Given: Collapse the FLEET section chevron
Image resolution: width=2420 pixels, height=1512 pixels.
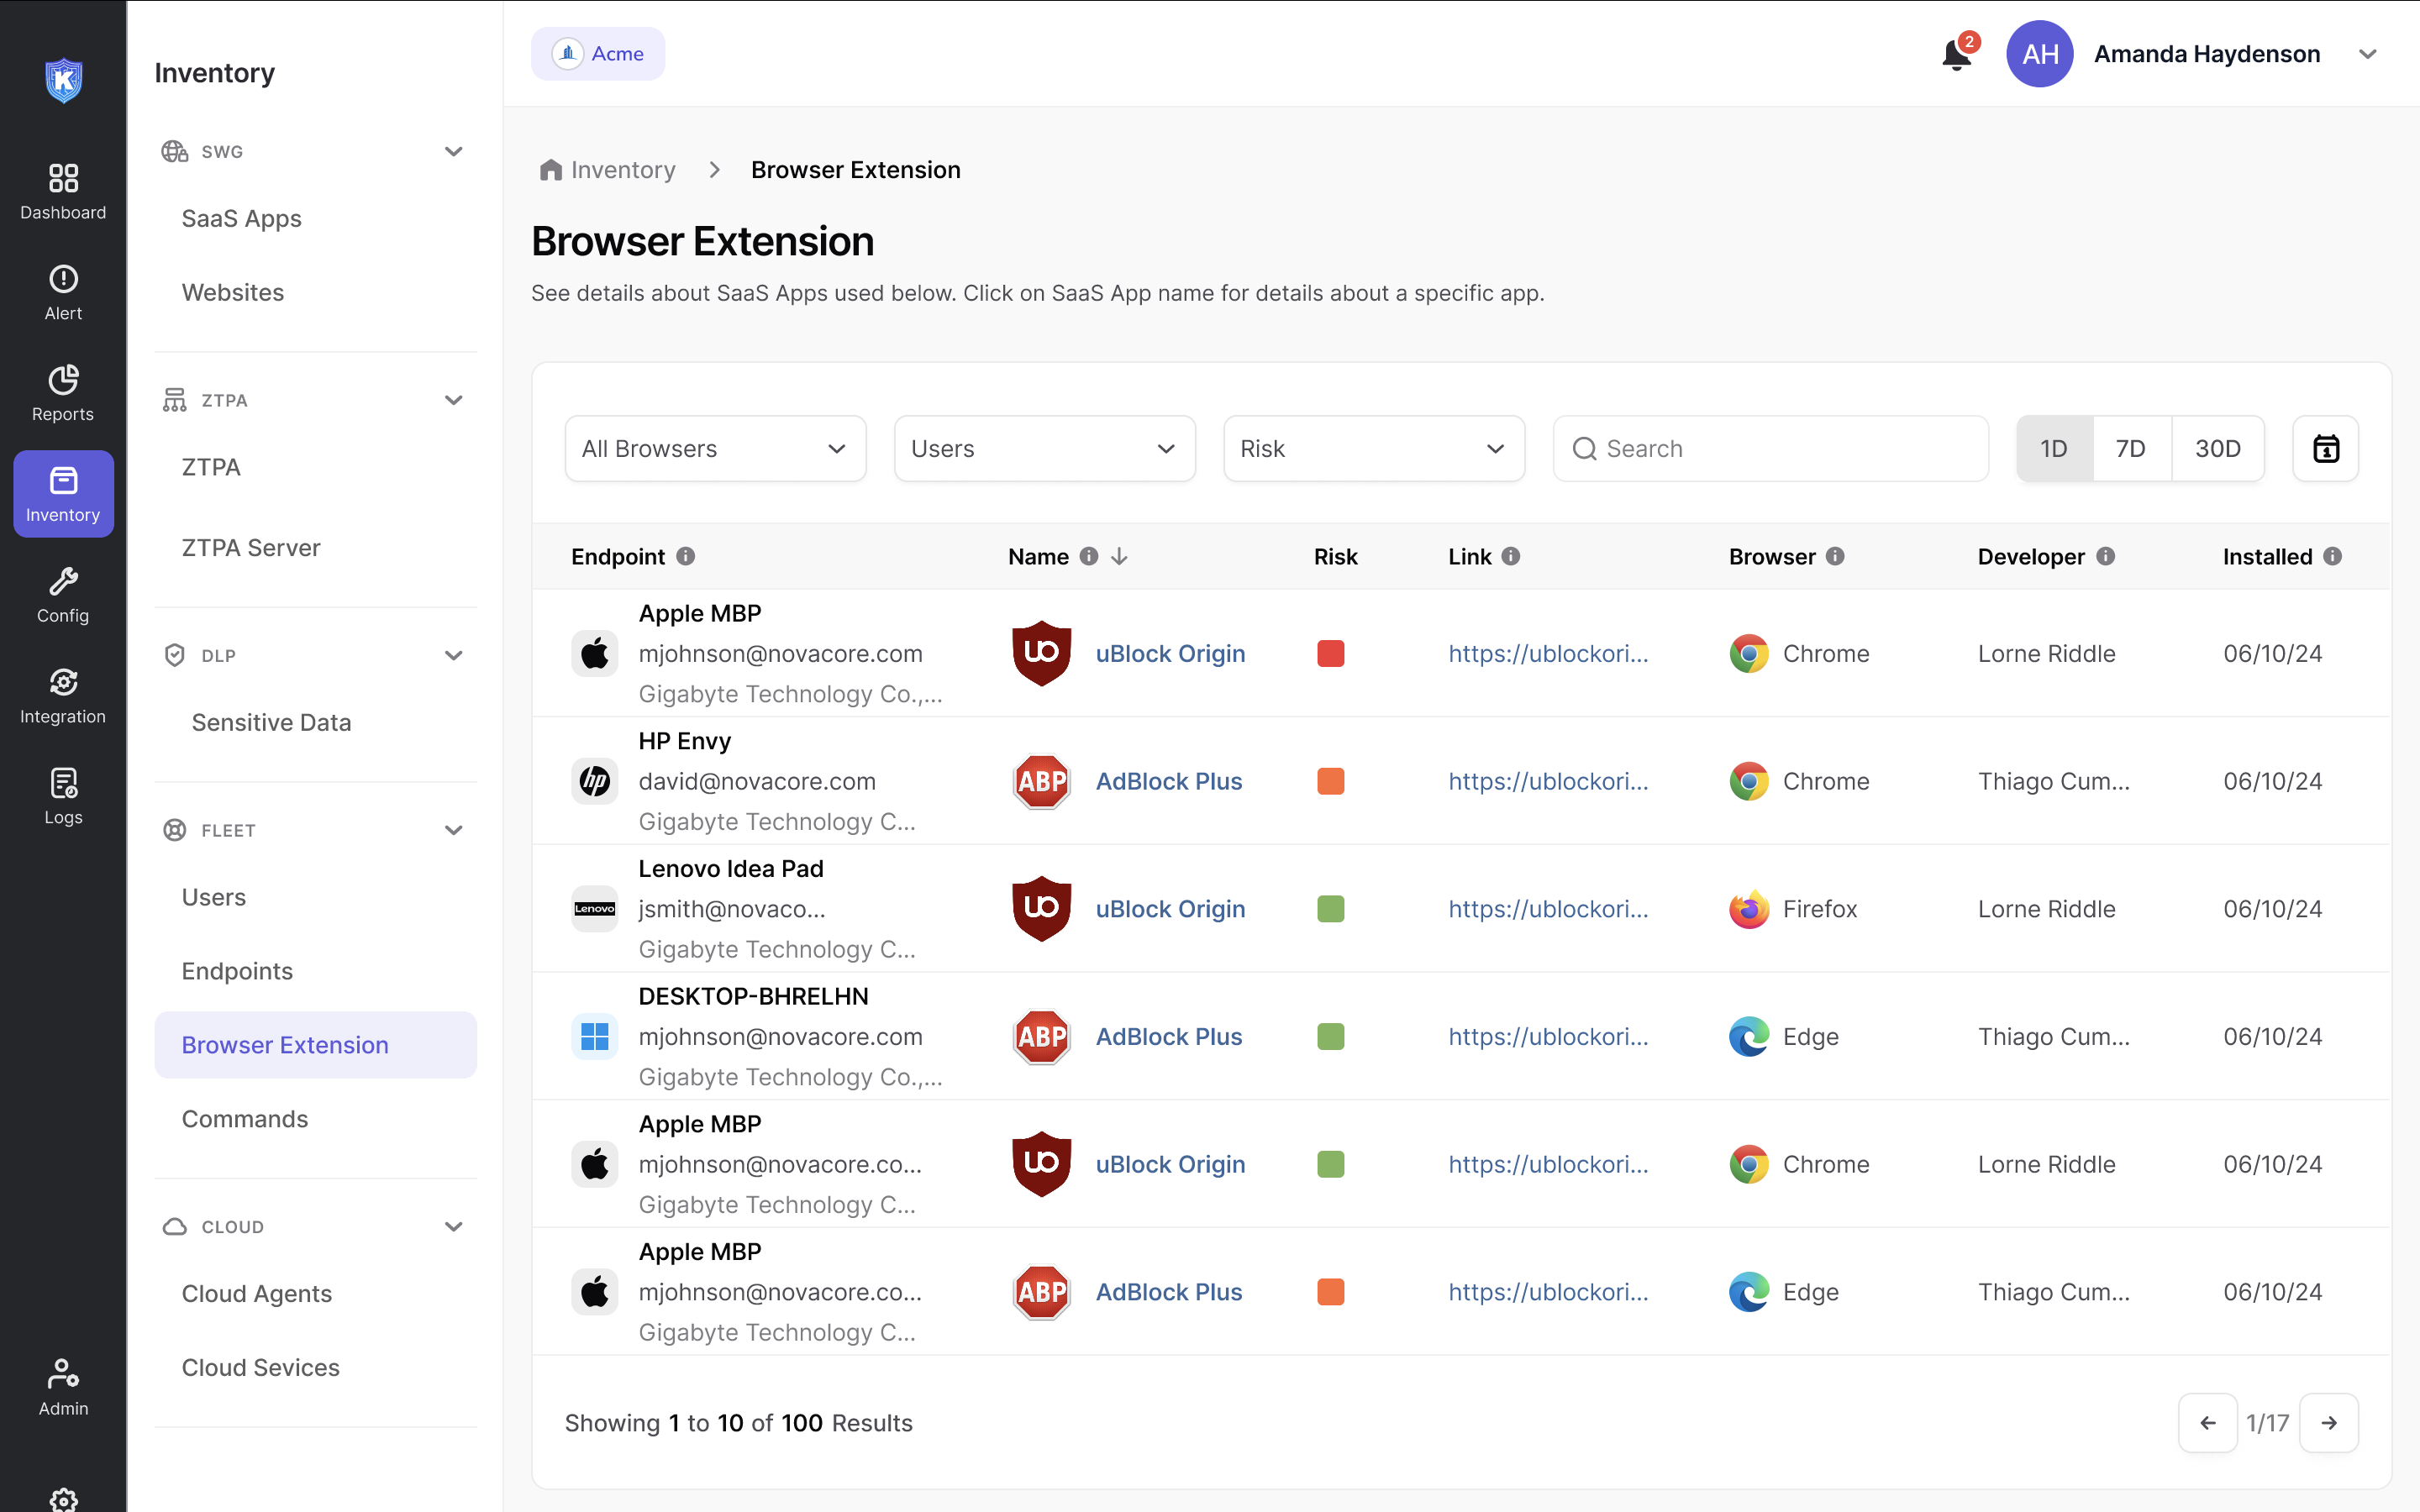Looking at the screenshot, I should click(x=453, y=830).
